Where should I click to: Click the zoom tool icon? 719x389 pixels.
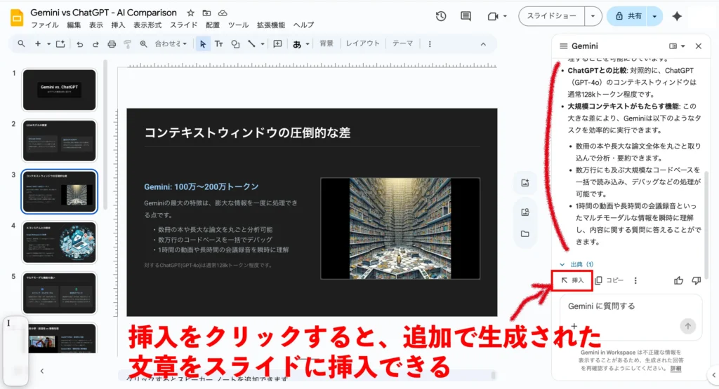pos(143,44)
